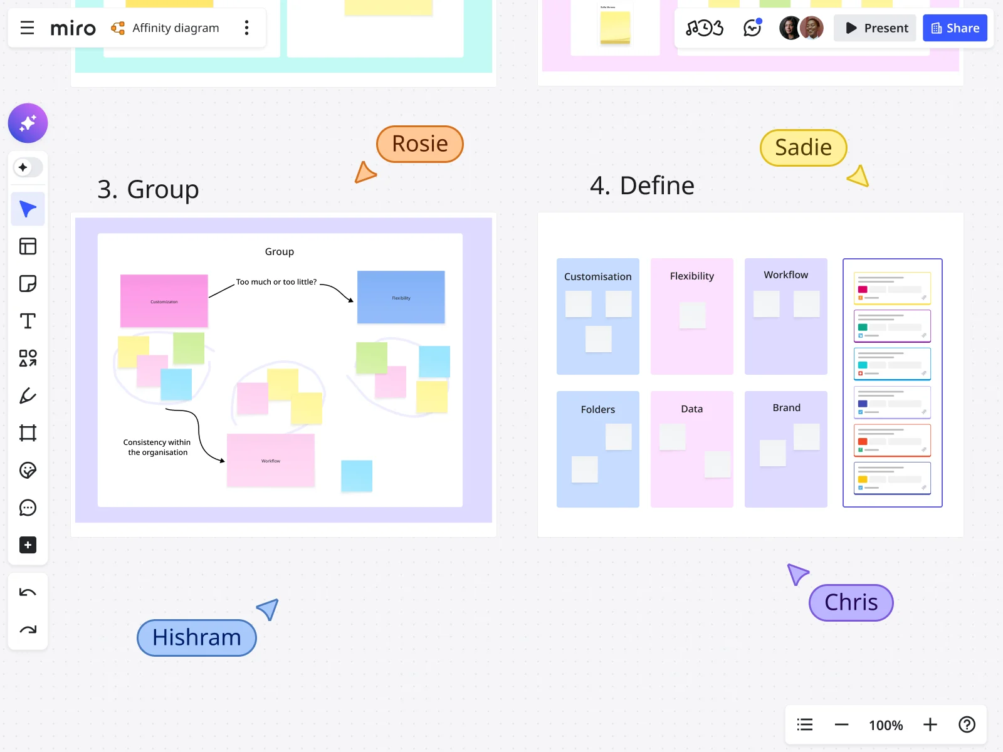Select the Frame tool

point(28,432)
